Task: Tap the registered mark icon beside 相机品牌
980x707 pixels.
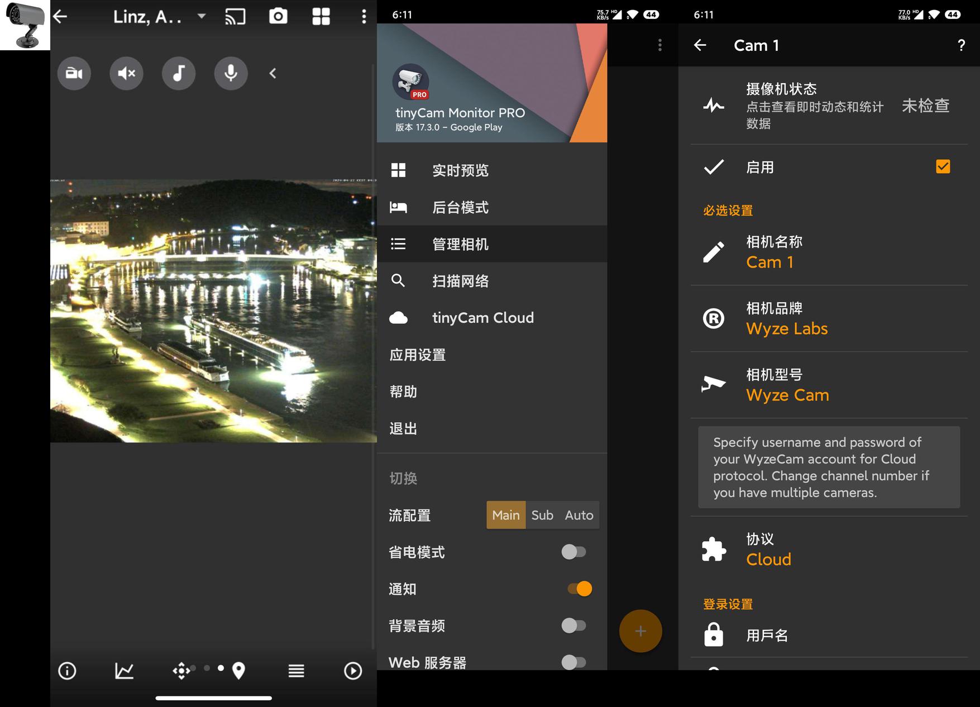Action: coord(714,318)
